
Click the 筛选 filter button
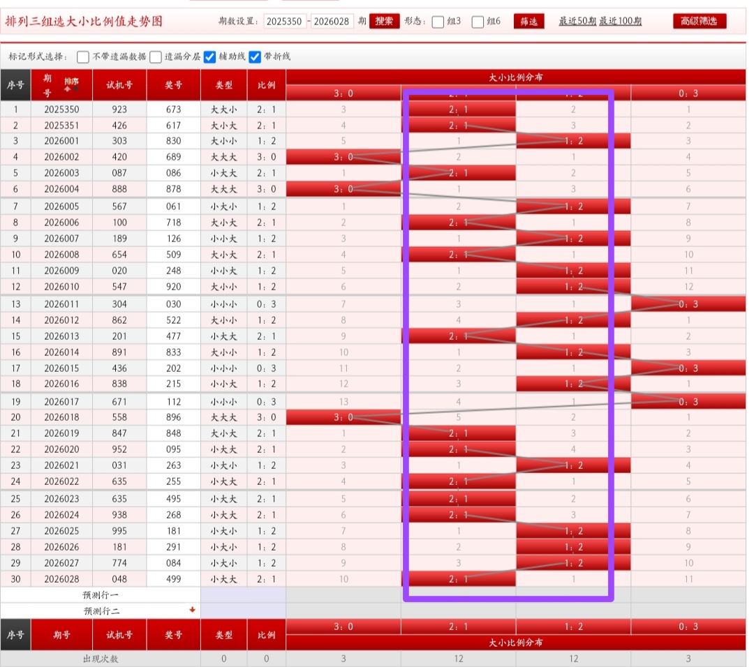coord(528,21)
